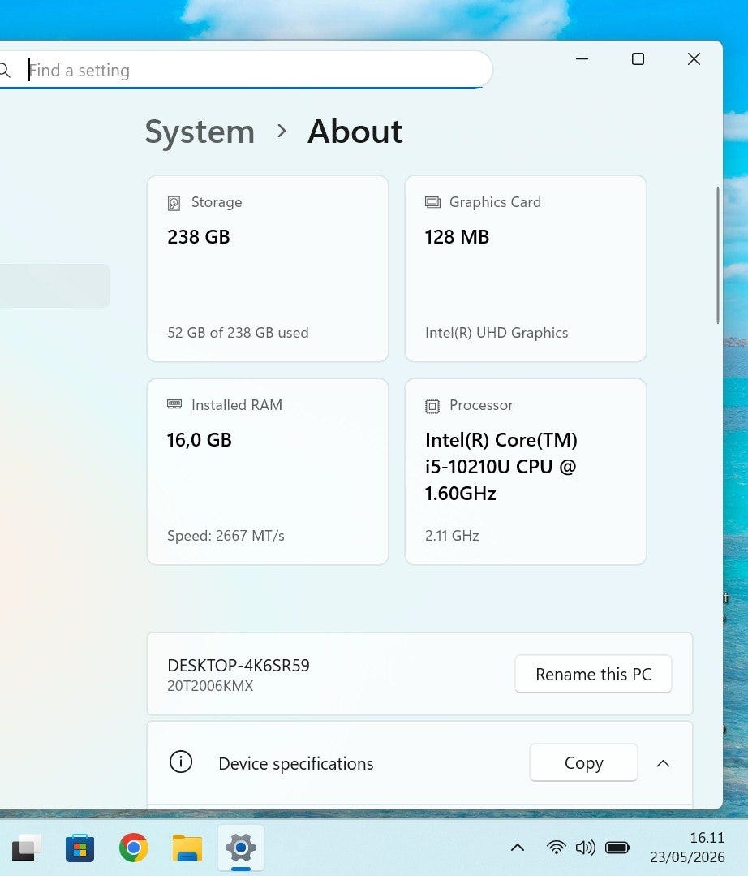Click "Intel(R) UHD Graphics" text
The image size is (748, 876).
pyautogui.click(x=497, y=333)
